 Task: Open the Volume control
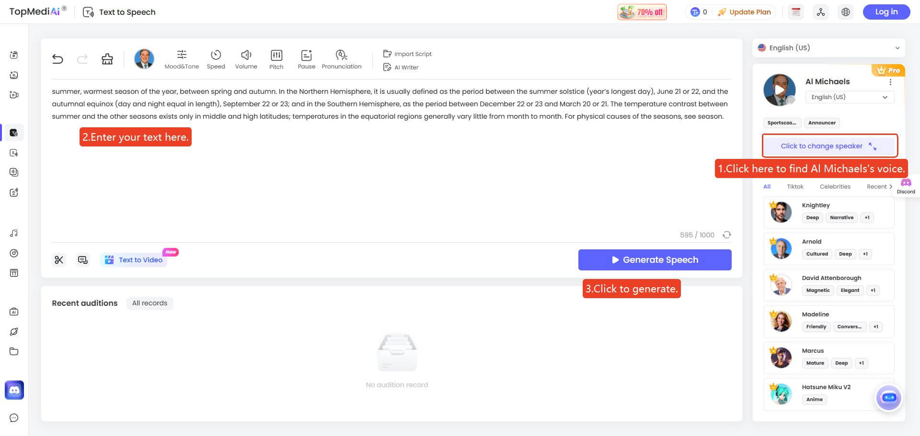click(246, 60)
